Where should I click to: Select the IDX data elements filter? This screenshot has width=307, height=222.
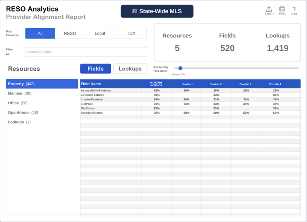coord(132,34)
